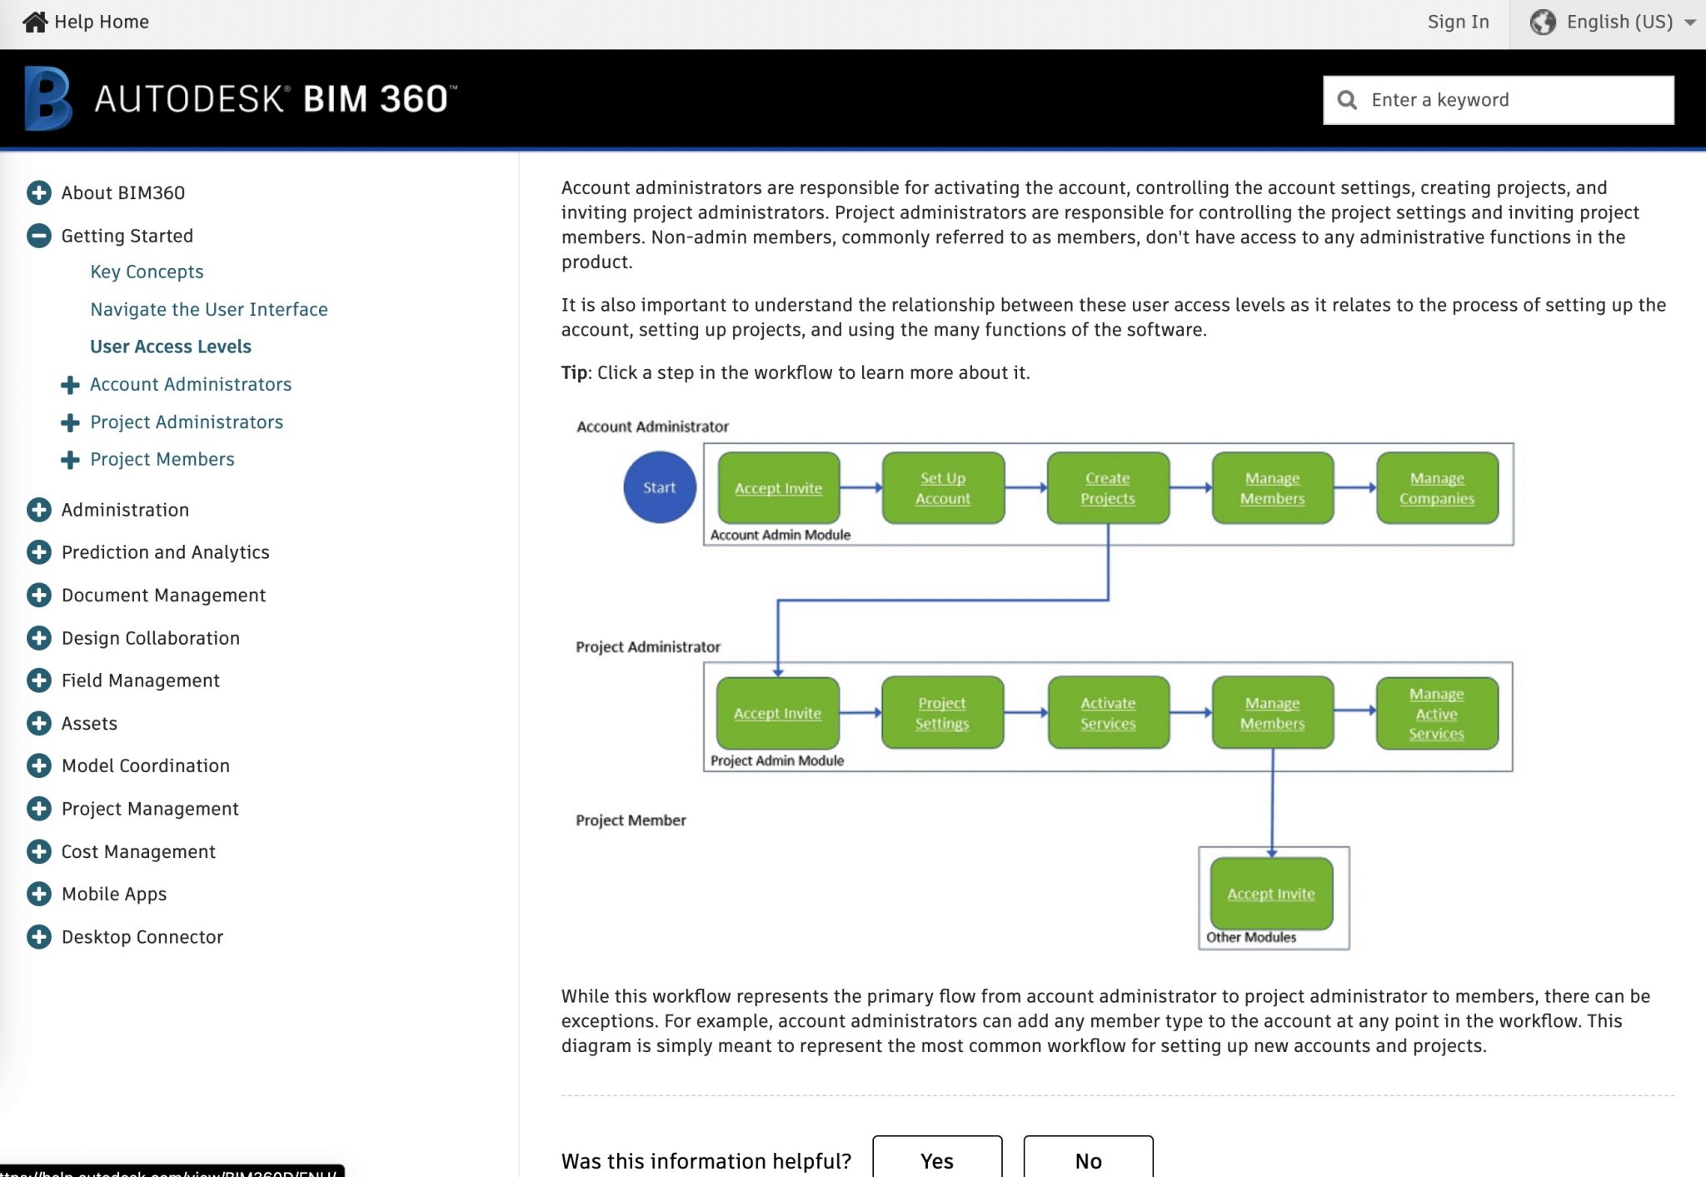
Task: Click Project Admin's Manage Members step
Action: point(1272,713)
